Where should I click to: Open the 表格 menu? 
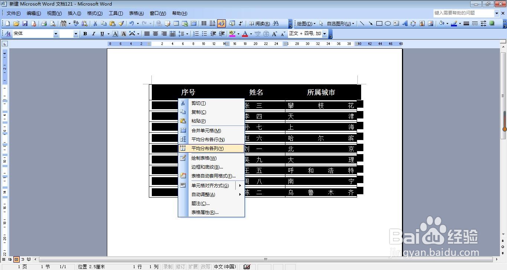136,13
